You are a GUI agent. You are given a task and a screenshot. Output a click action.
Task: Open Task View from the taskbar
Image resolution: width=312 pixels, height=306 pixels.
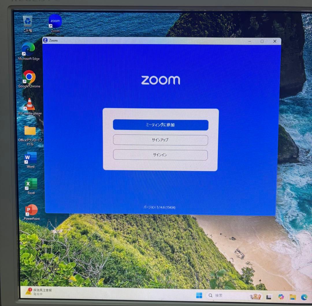coord(269,296)
